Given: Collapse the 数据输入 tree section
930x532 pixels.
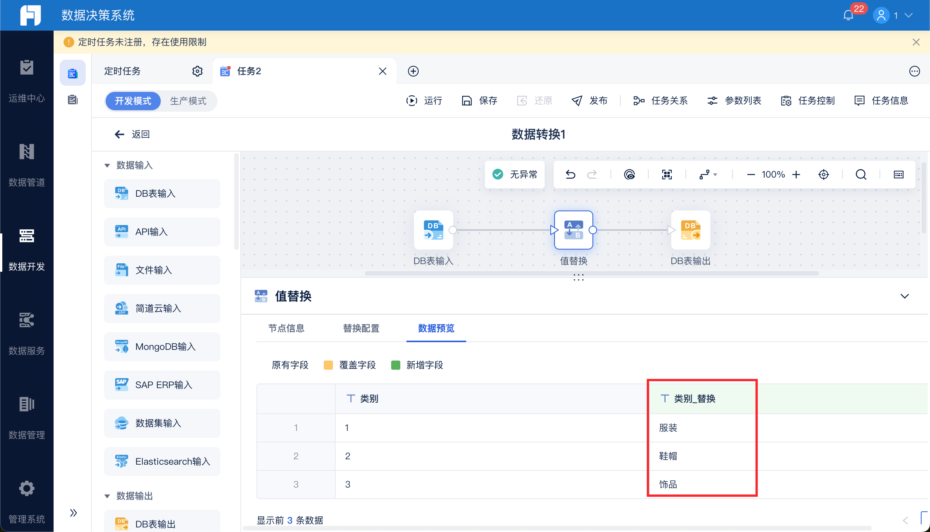Looking at the screenshot, I should coord(107,165).
